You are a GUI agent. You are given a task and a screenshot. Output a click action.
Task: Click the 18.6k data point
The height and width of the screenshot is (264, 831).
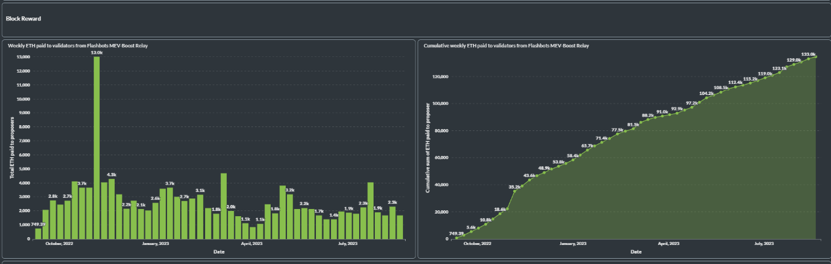click(499, 214)
